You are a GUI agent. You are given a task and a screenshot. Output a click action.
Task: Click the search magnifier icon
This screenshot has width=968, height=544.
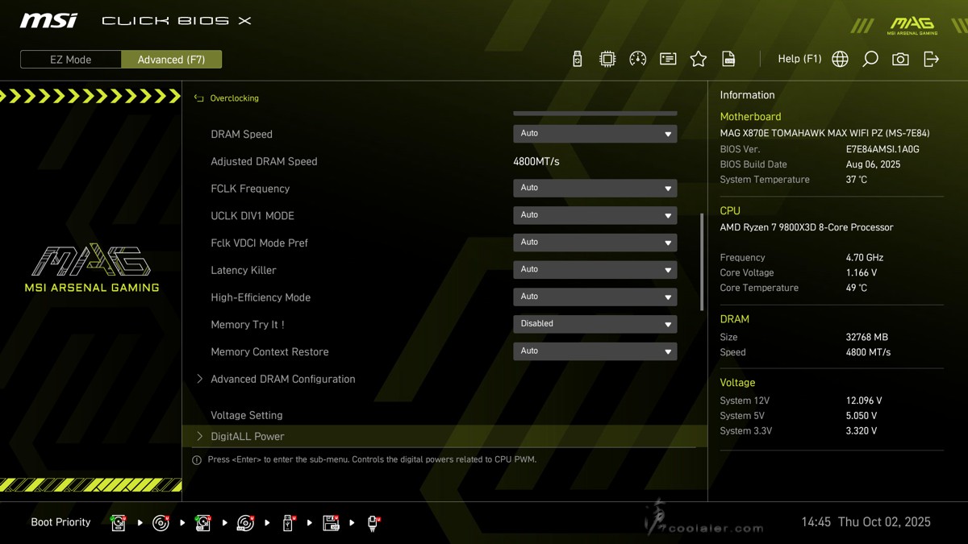(x=870, y=59)
